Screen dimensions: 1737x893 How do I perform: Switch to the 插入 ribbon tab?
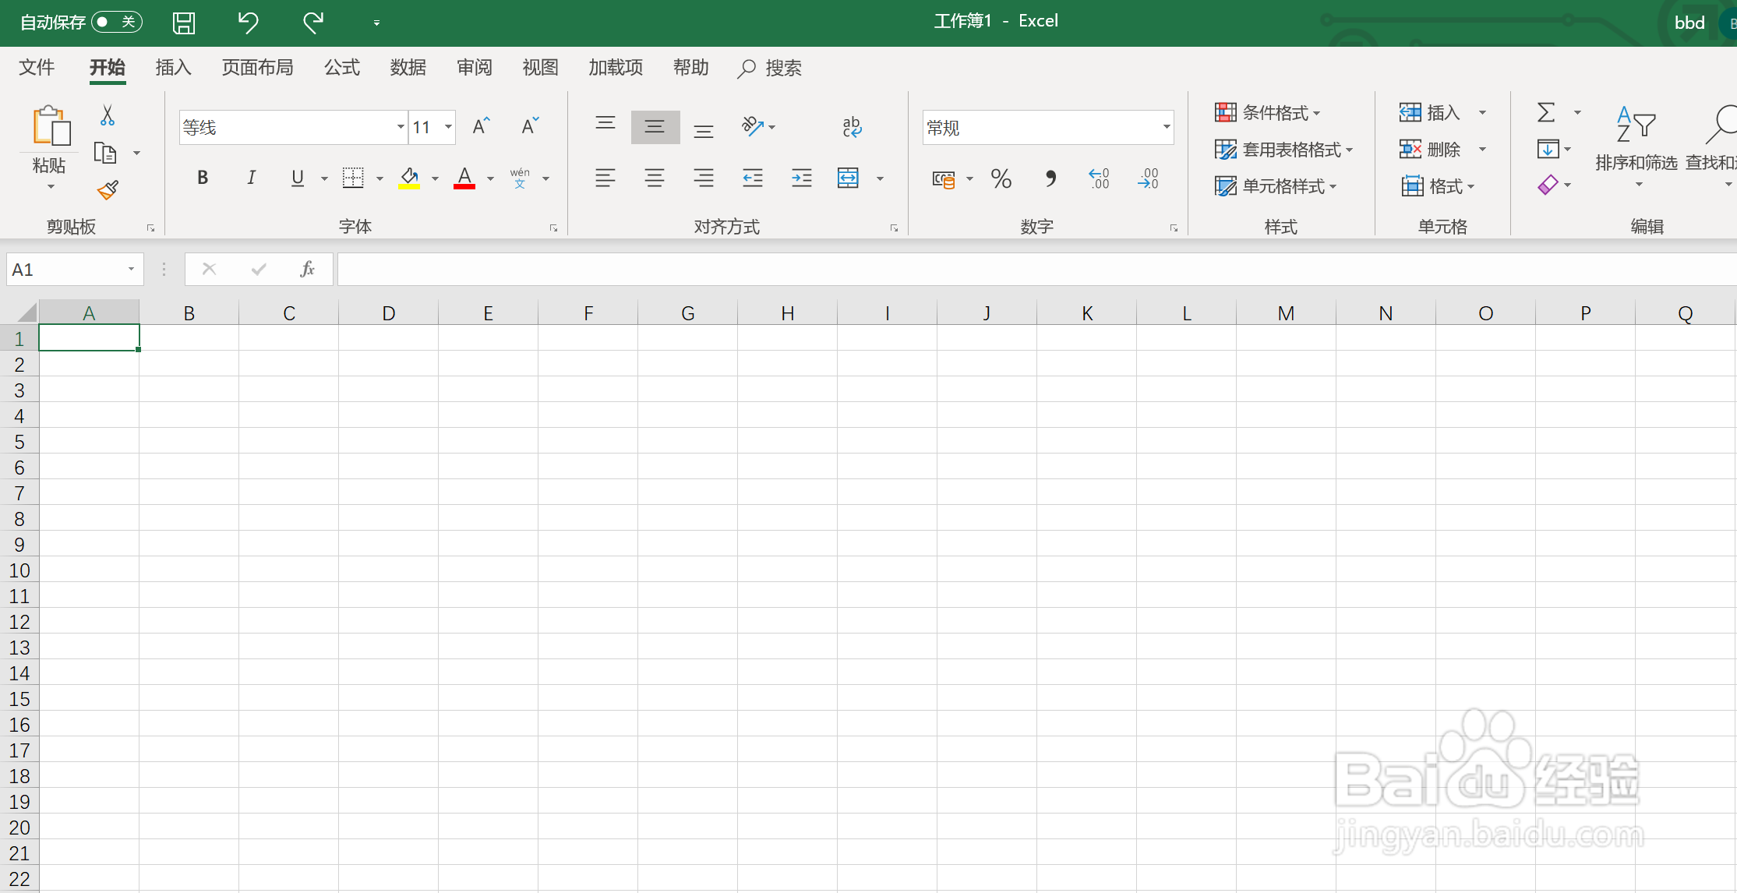(173, 68)
